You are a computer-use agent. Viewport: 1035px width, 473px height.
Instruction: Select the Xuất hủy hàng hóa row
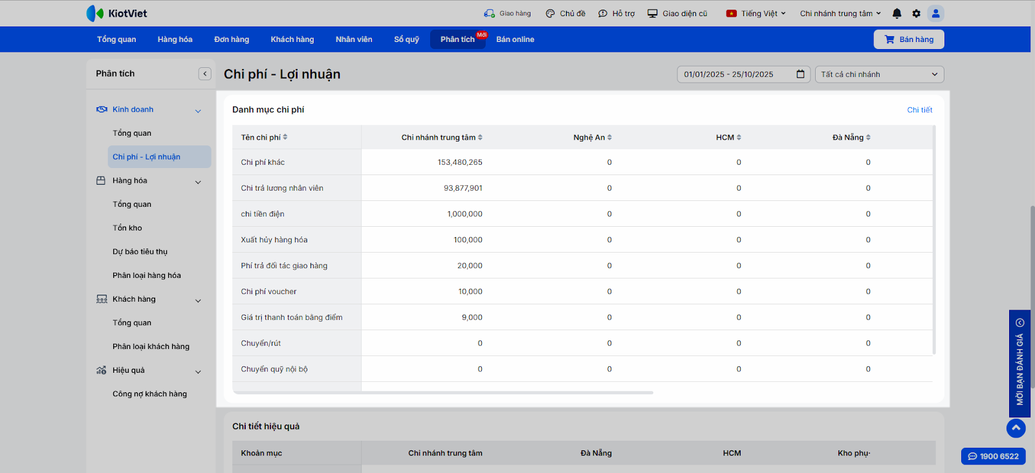(x=274, y=240)
